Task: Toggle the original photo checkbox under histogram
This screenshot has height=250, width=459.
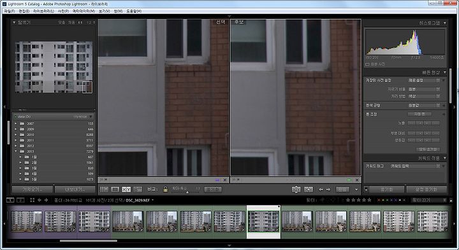Action: 367,64
